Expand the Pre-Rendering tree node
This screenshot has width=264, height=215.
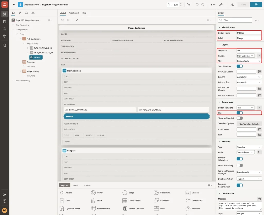(13, 25)
